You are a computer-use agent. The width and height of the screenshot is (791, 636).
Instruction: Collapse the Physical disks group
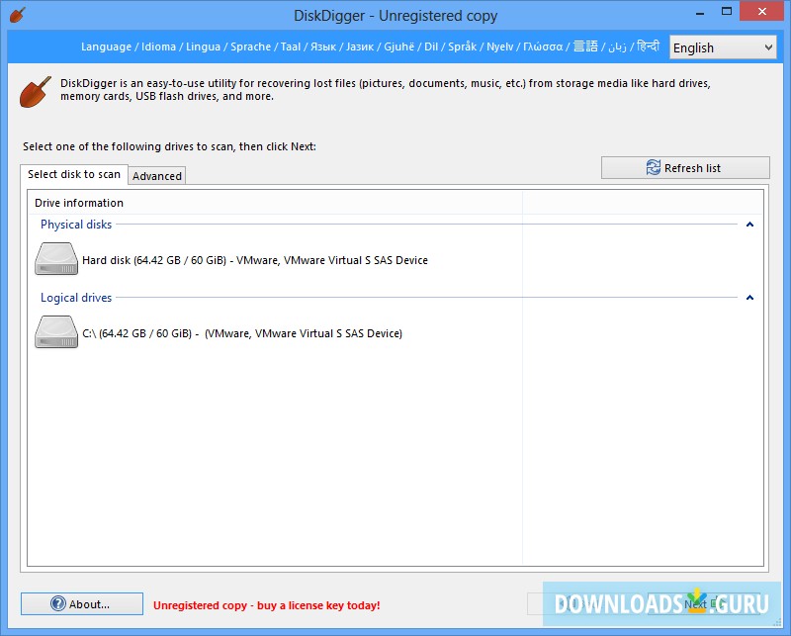(x=749, y=225)
